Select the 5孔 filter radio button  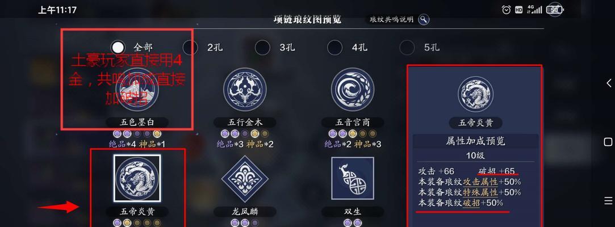407,48
